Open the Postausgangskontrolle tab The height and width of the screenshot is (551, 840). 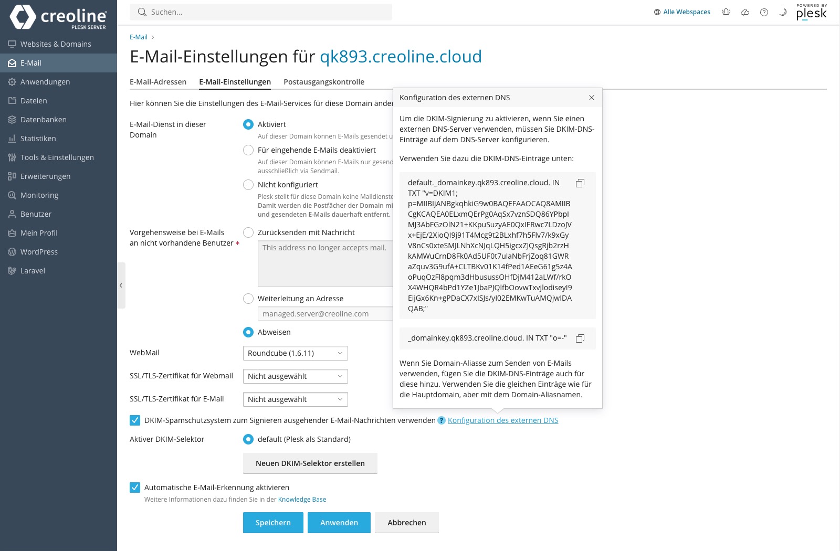(x=324, y=82)
